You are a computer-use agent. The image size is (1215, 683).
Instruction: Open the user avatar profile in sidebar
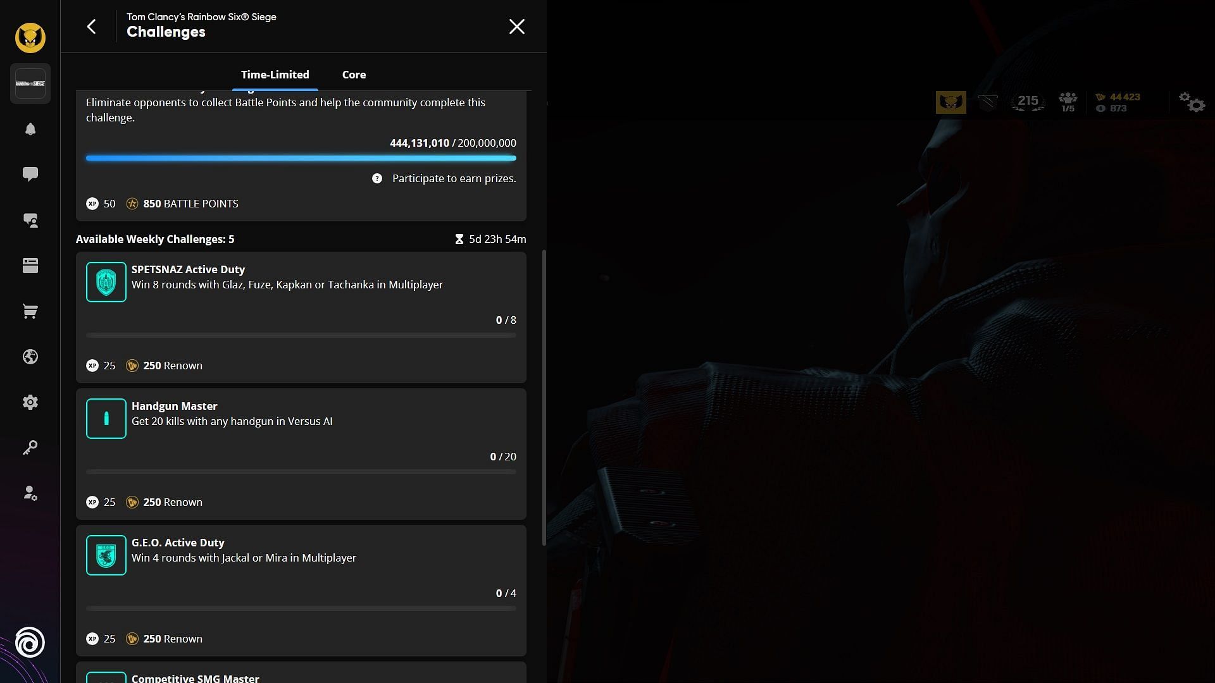30,38
